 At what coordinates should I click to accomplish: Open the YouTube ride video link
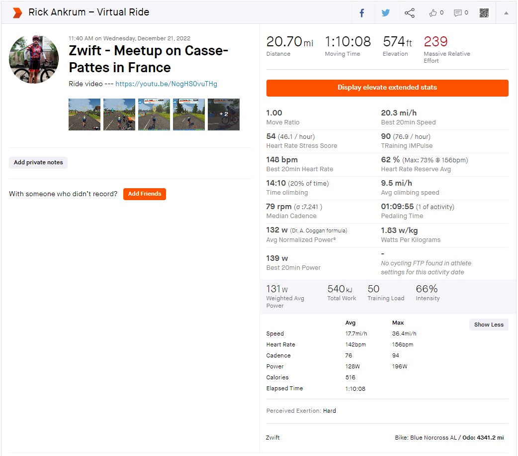pyautogui.click(x=166, y=84)
